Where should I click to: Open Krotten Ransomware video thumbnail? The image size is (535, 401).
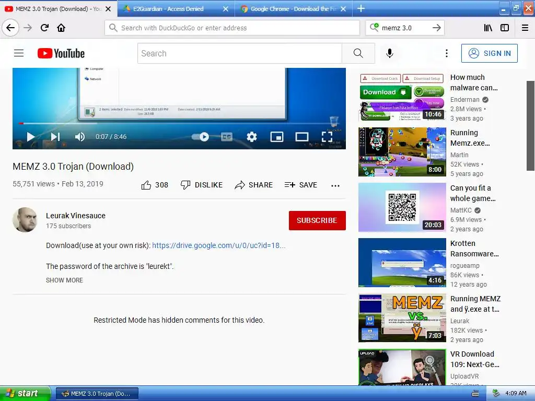(x=402, y=263)
